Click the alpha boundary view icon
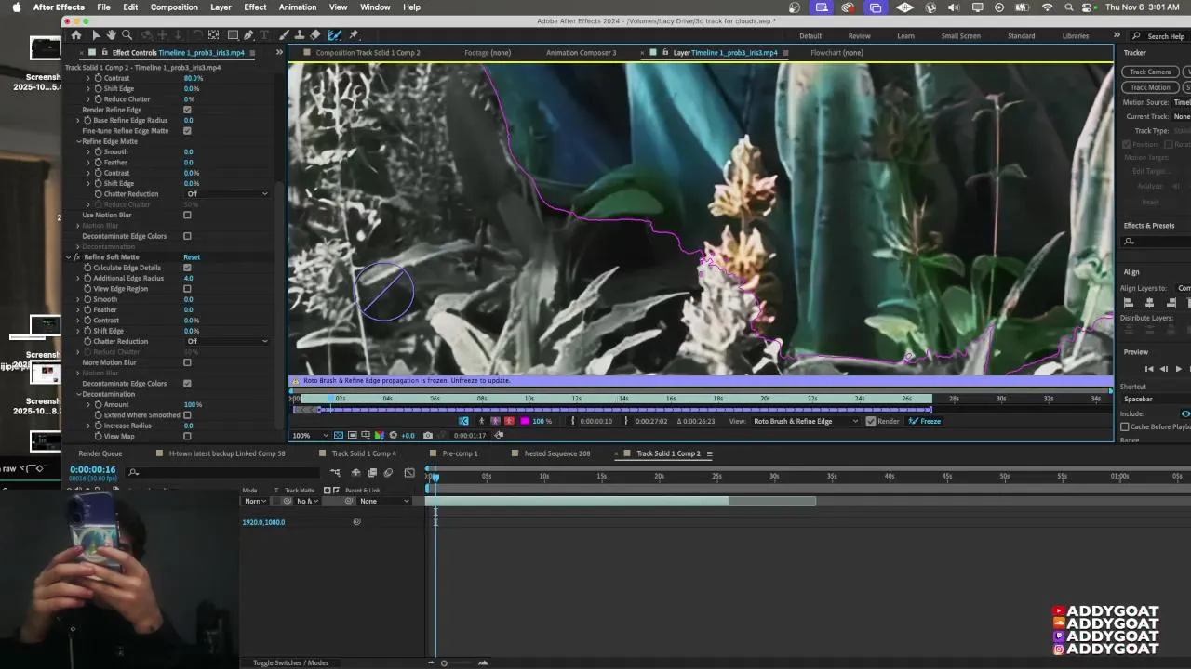 point(495,421)
